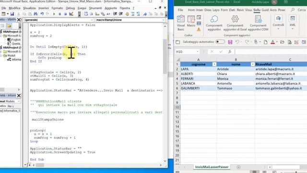The image size is (307, 173).
Task: Open properties object dropdown labeled Modulo
Action: coord(19,101)
